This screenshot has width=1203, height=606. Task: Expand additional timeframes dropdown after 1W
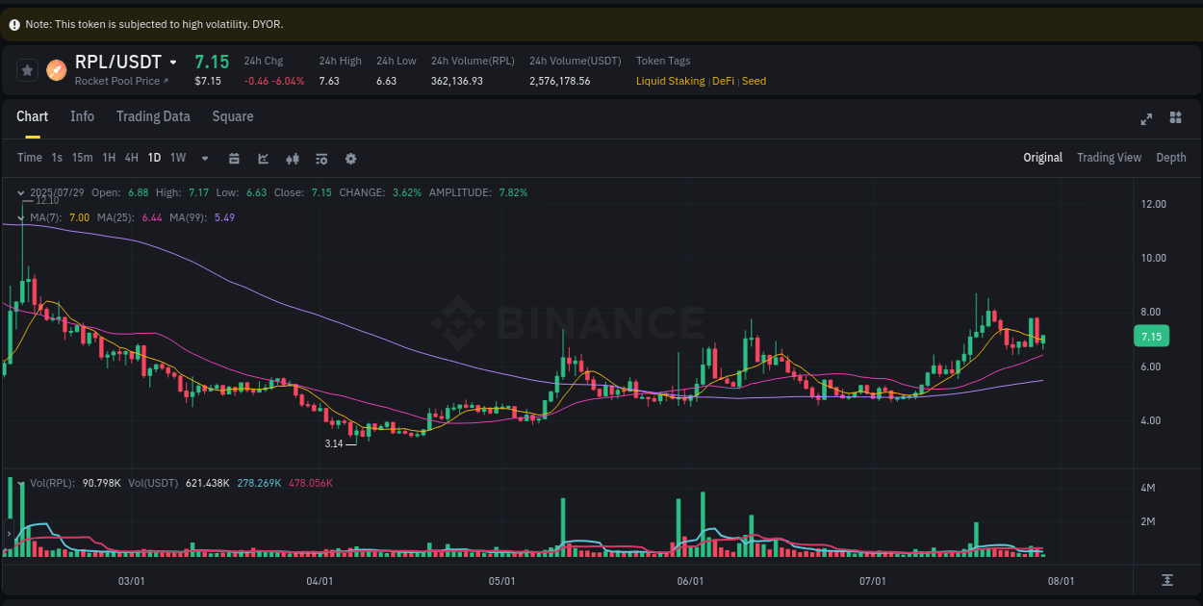point(203,158)
